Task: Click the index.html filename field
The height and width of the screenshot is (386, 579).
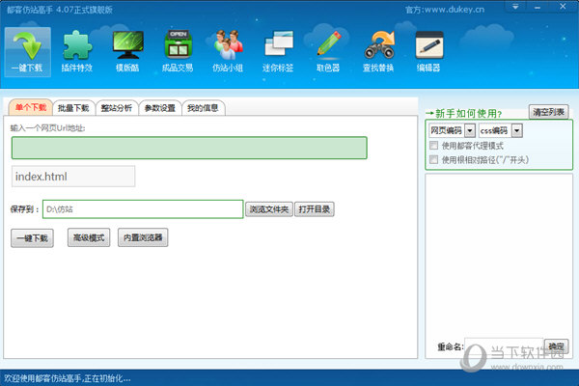Action: [x=73, y=177]
